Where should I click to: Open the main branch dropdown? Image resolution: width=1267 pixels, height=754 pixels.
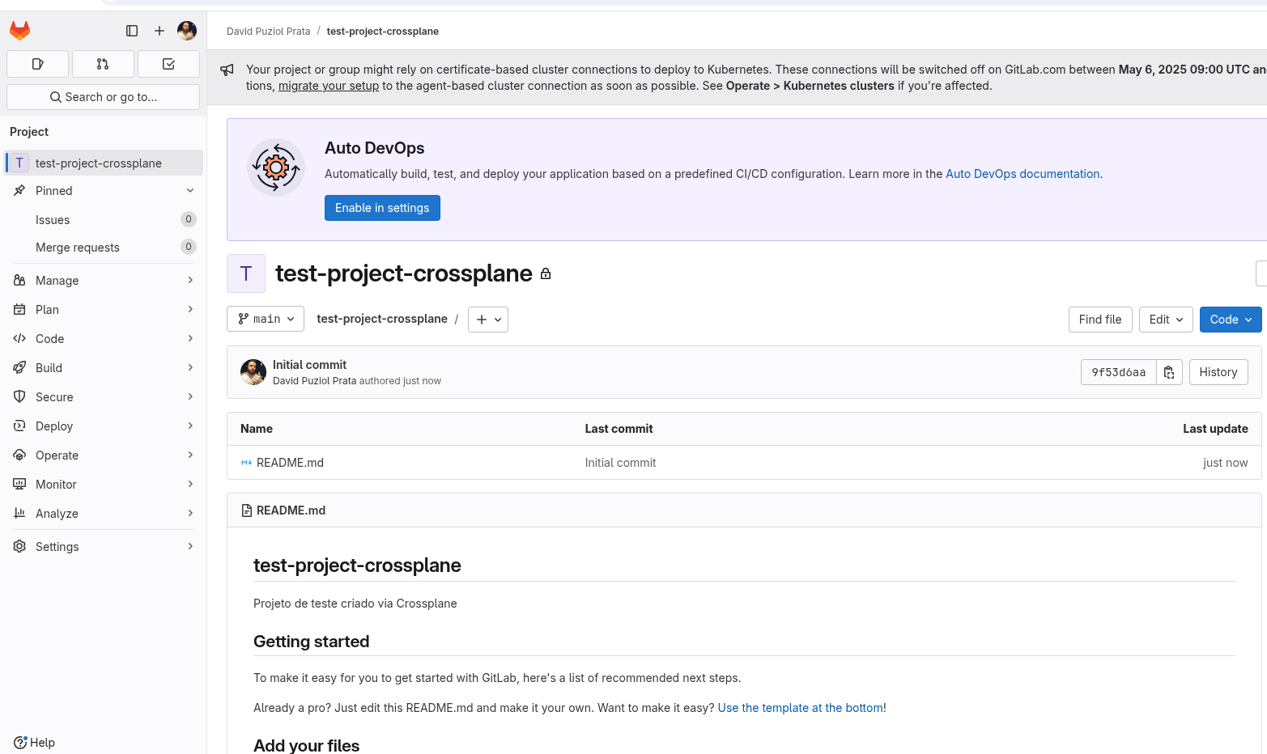266,320
